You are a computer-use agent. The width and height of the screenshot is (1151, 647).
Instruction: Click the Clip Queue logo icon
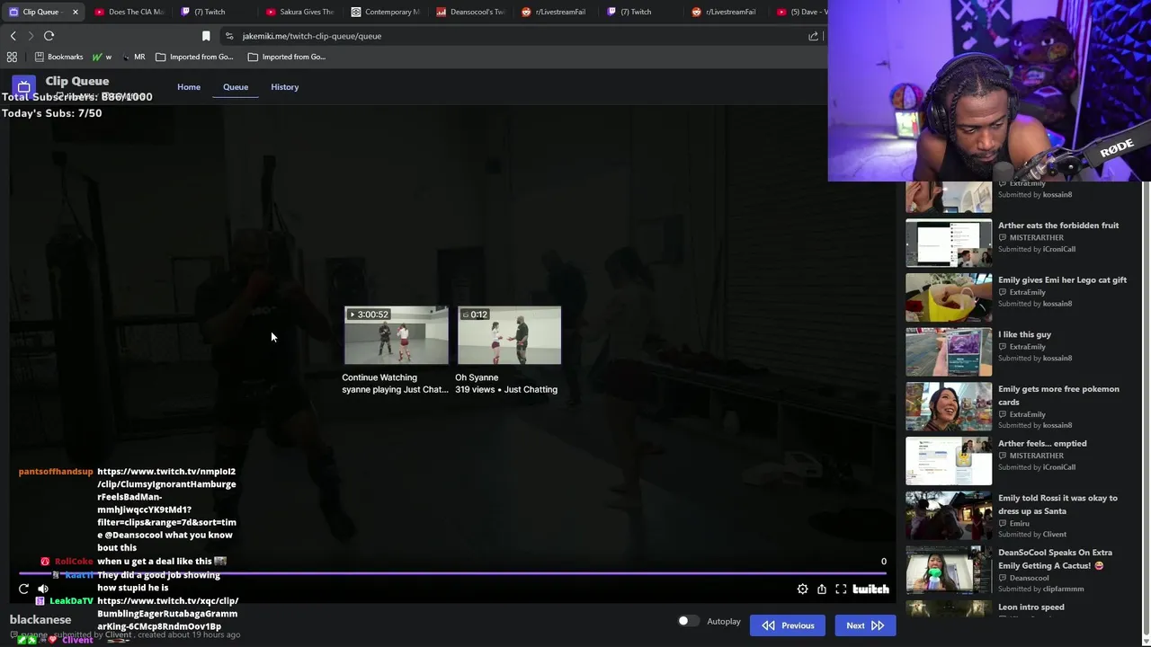(24, 87)
